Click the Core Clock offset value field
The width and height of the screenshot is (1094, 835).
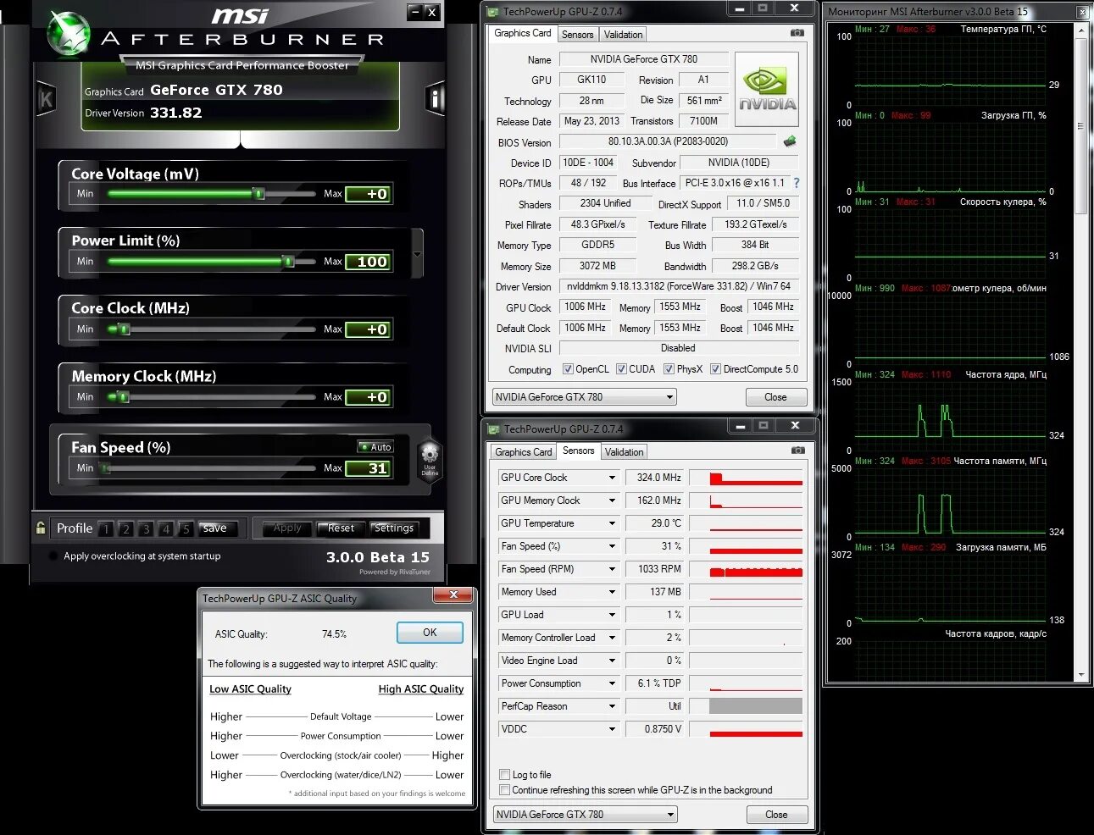tap(369, 329)
